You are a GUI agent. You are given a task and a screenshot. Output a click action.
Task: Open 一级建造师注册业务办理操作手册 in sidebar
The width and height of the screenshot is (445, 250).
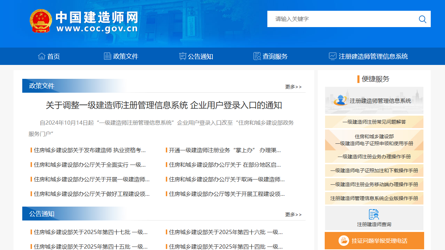(374, 157)
